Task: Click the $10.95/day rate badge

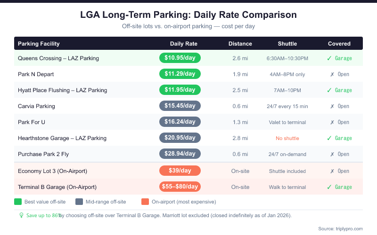Action: click(180, 58)
